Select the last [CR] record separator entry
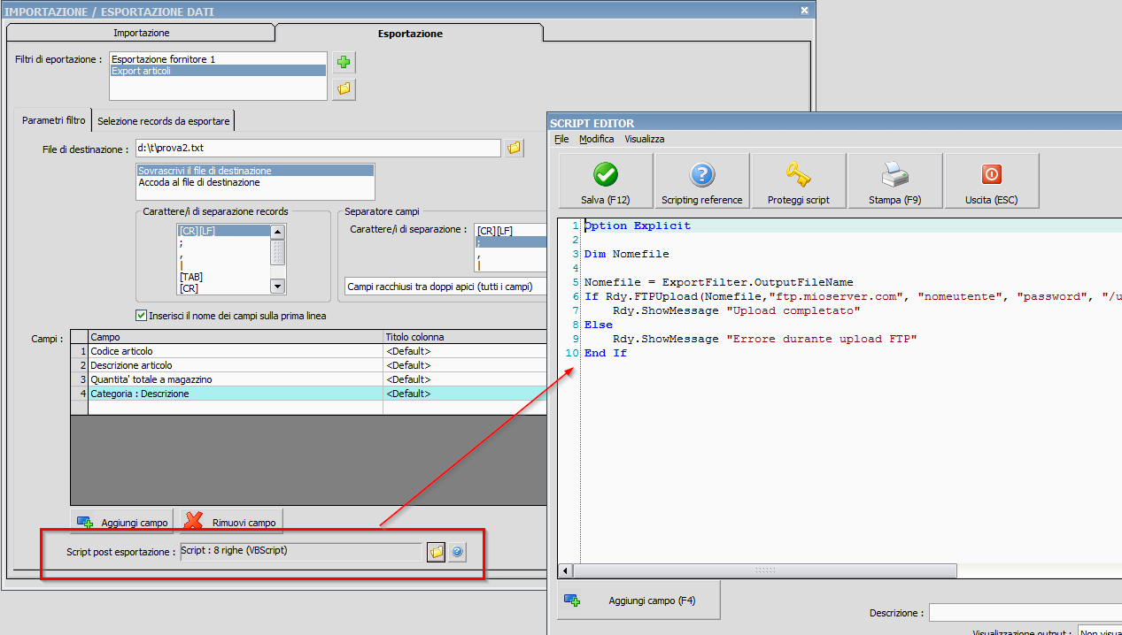1122x635 pixels. (223, 288)
